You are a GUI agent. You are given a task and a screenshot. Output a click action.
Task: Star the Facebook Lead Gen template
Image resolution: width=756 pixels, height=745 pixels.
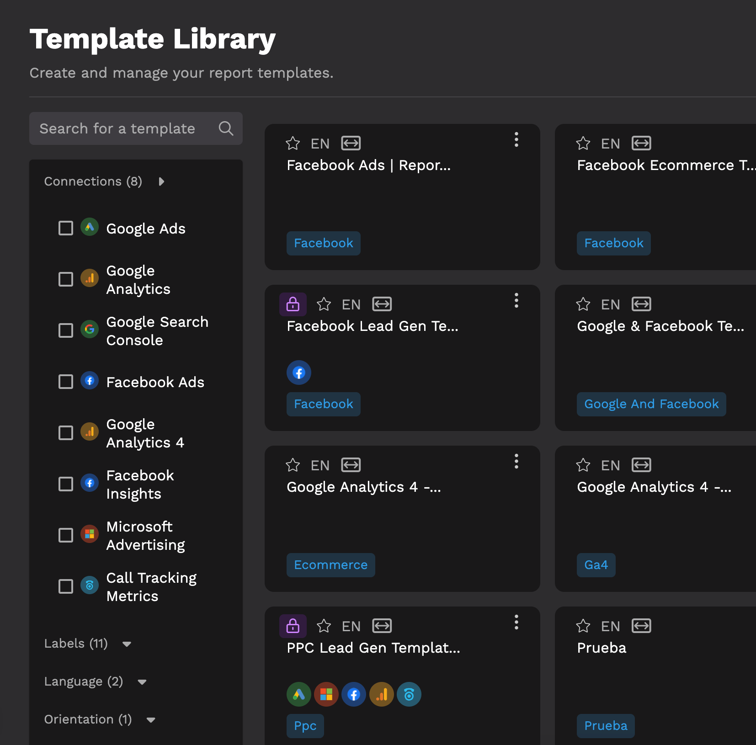(x=324, y=304)
